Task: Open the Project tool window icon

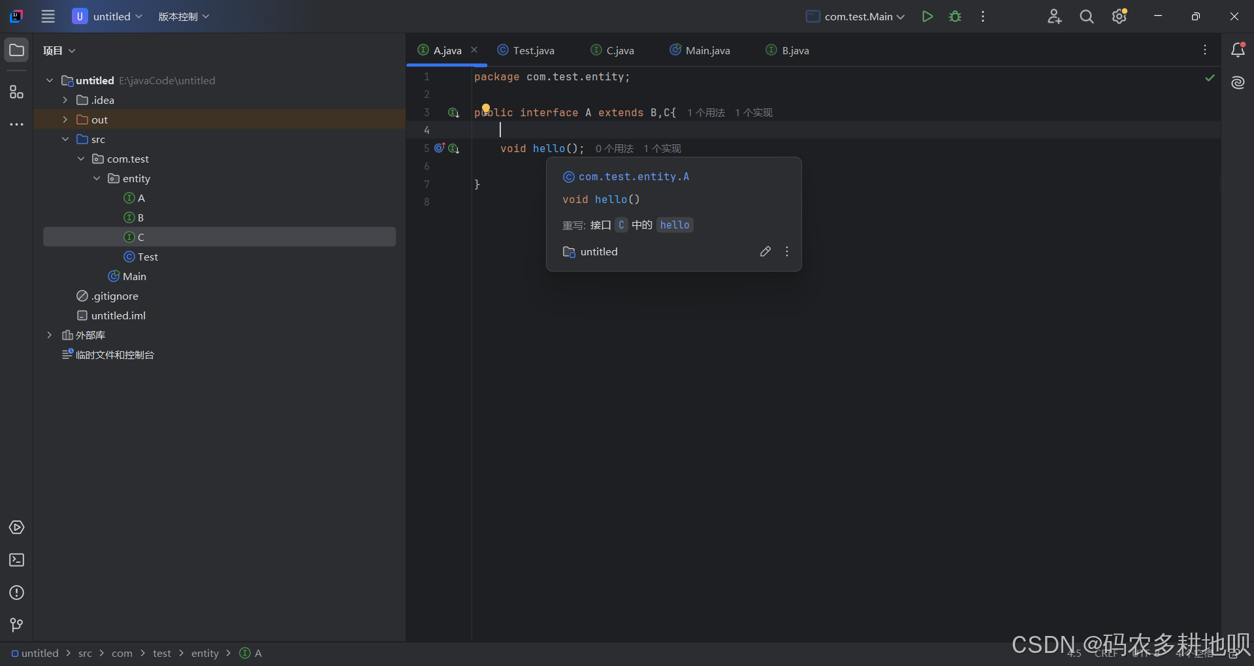Action: [16, 50]
